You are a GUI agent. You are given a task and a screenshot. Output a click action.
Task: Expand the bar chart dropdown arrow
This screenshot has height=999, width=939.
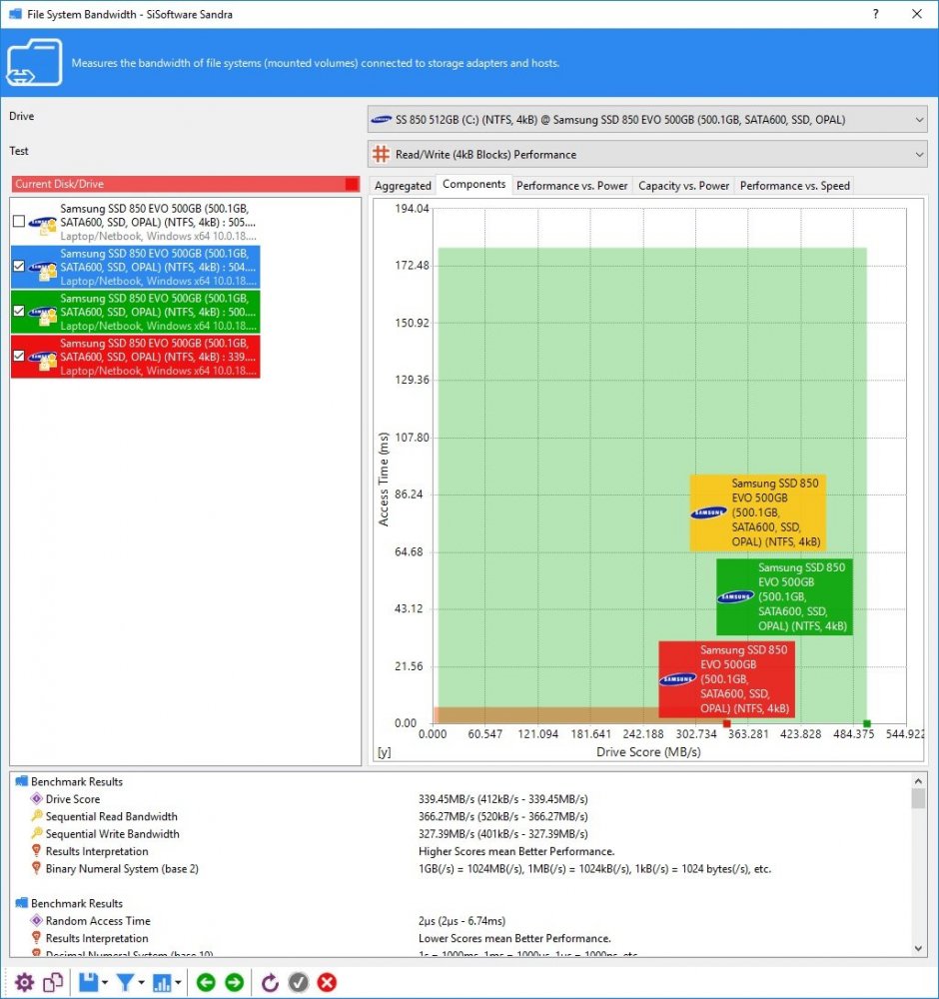click(x=179, y=982)
